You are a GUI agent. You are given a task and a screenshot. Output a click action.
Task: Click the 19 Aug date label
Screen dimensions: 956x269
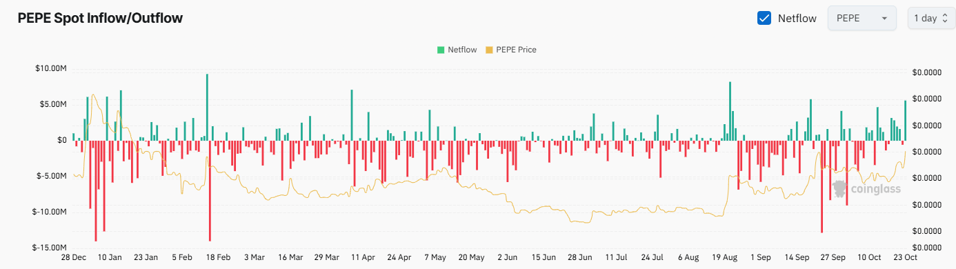[x=724, y=257]
